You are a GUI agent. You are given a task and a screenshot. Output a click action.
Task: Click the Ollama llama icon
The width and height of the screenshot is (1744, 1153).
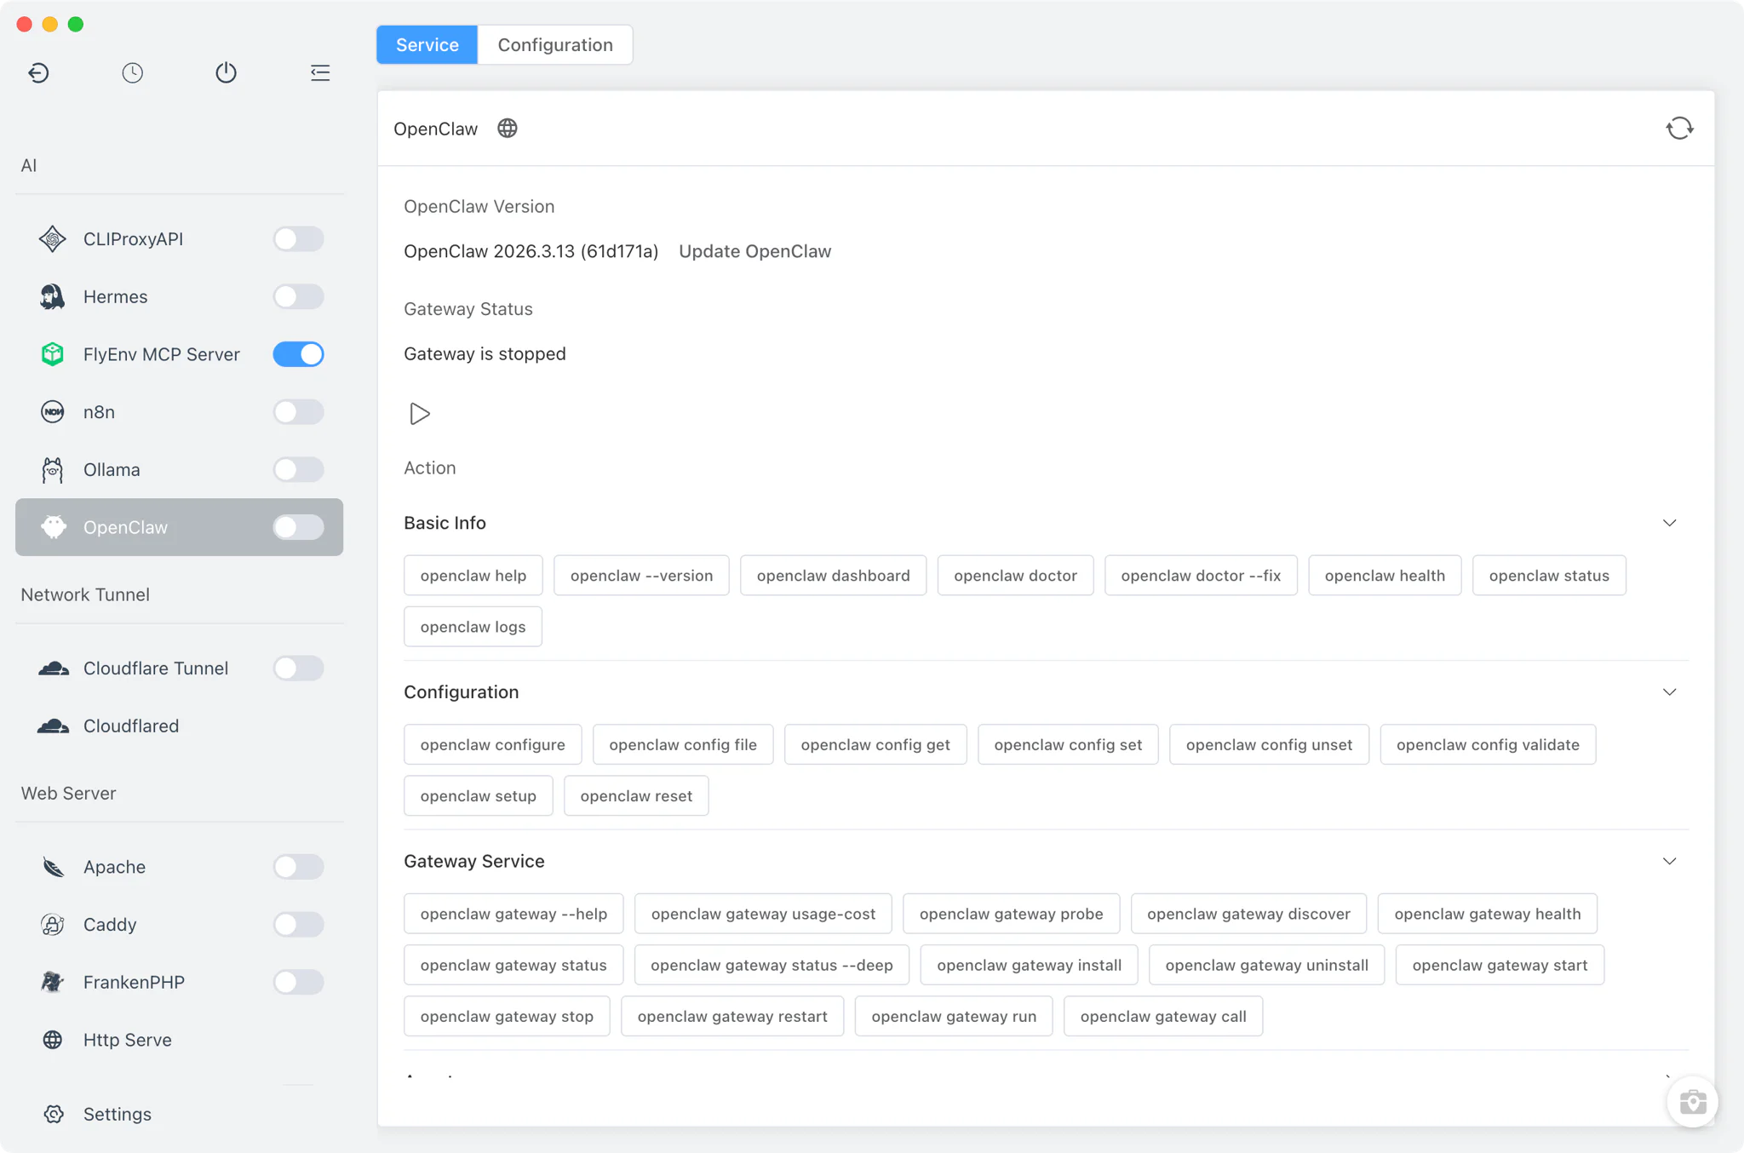coord(53,469)
